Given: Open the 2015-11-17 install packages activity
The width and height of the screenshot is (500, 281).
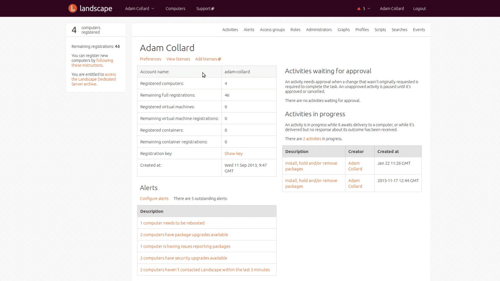Looking at the screenshot, I should 311,183.
